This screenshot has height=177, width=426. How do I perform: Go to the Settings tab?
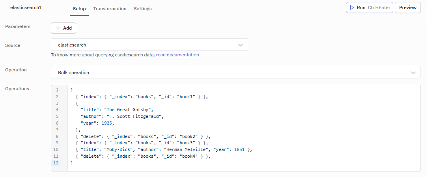(x=142, y=9)
